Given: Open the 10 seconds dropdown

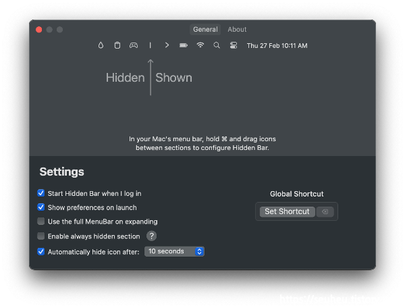Looking at the screenshot, I should [174, 251].
